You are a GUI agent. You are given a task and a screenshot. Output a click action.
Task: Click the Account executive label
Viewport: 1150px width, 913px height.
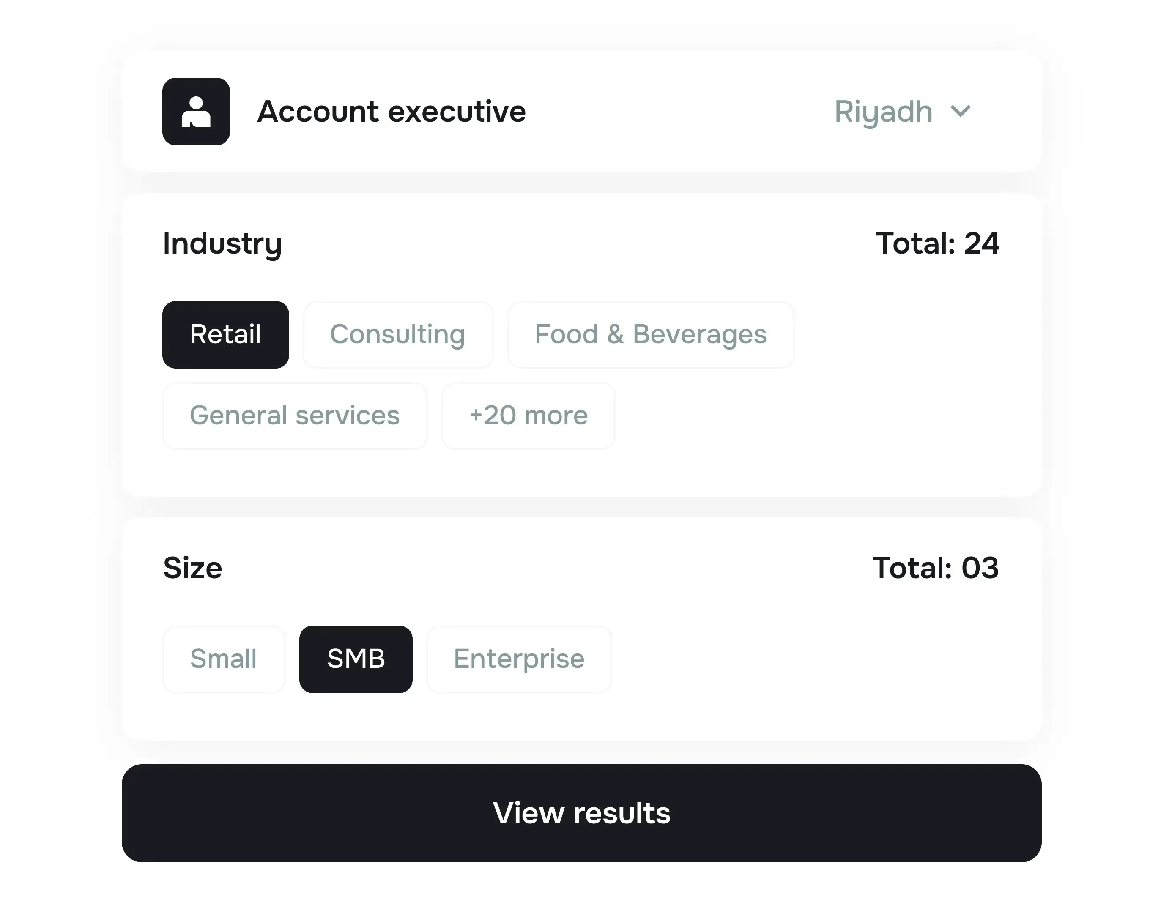[x=392, y=112]
